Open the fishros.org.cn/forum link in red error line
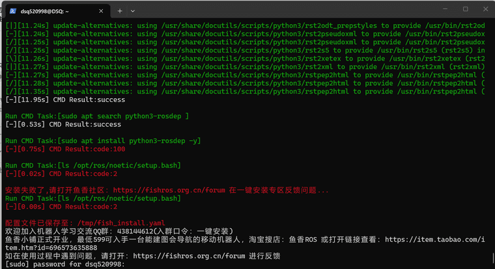Viewport: 495px width, 269px height. [x=169, y=190]
